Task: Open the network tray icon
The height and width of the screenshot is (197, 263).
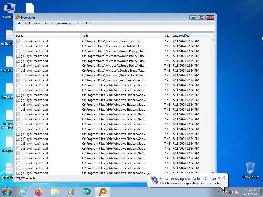Action: tap(231, 192)
